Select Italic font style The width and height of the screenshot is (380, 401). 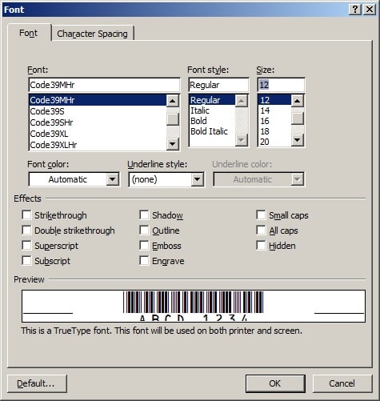(x=212, y=110)
